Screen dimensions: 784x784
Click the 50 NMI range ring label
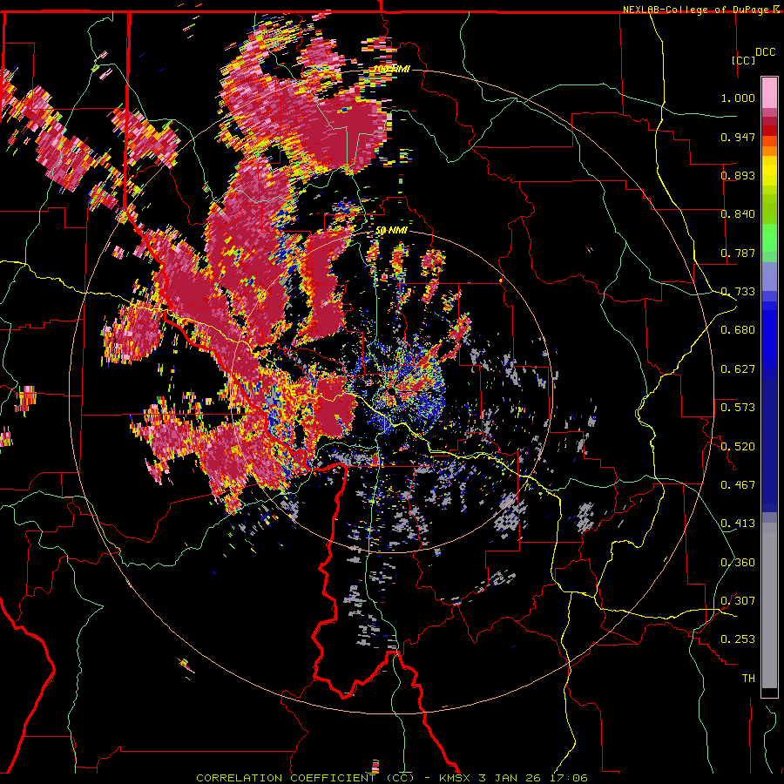tap(391, 230)
